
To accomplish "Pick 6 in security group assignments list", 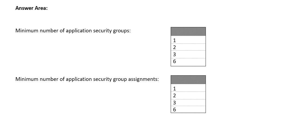I will 188,110.
